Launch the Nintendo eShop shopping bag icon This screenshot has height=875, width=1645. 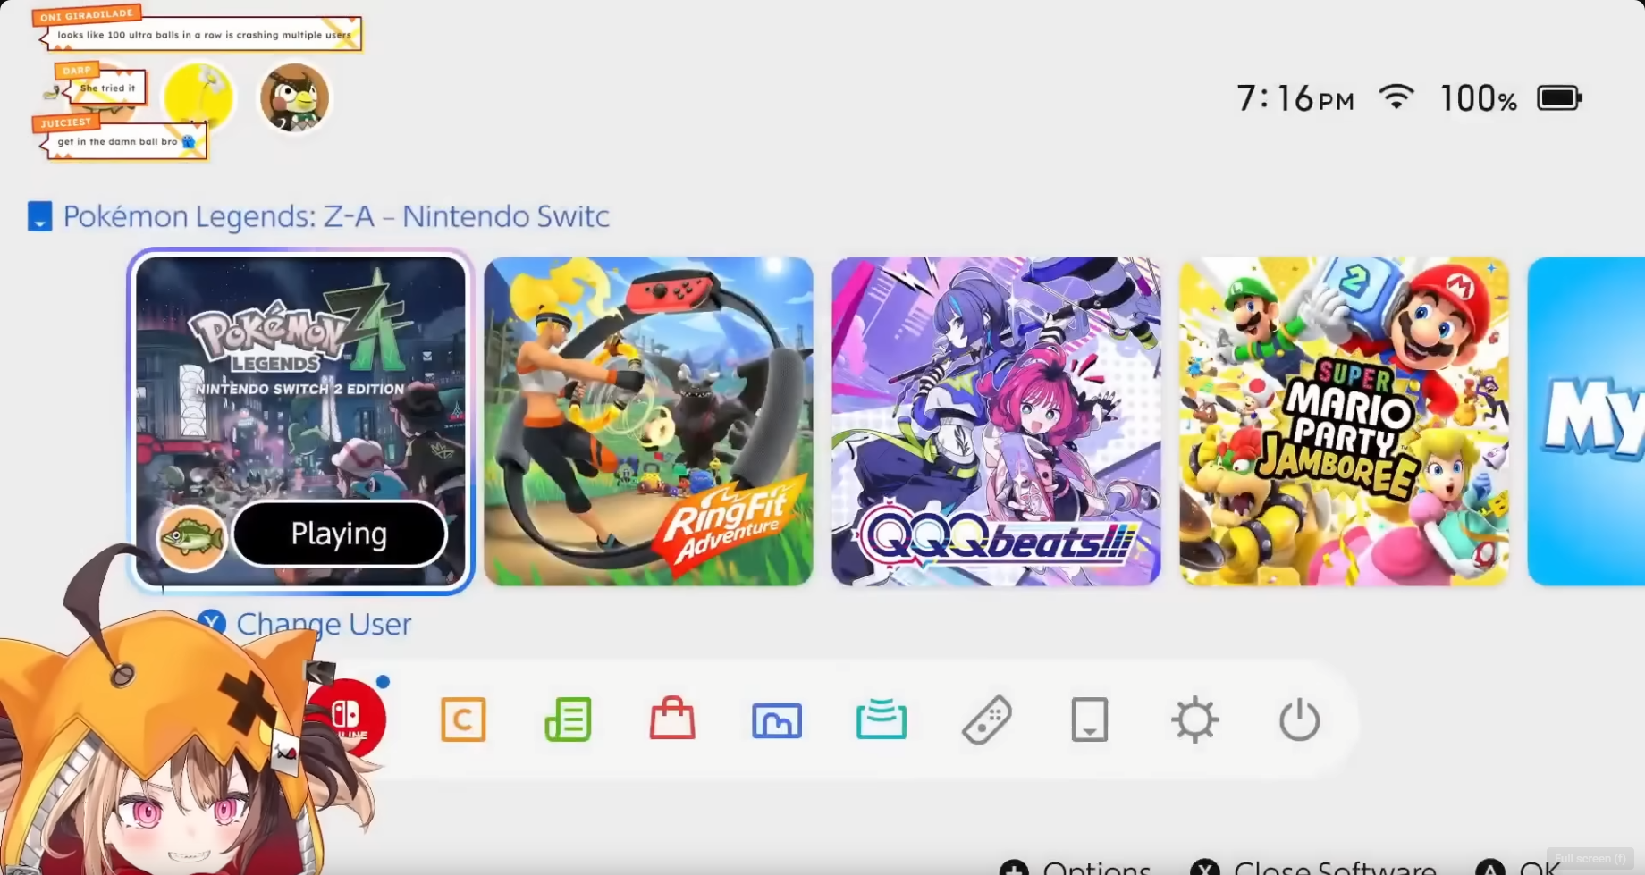pyautogui.click(x=672, y=718)
